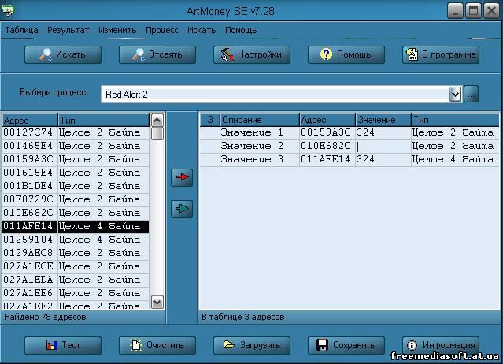This screenshot has height=364, width=503.
Task: Click the scroll-up arrow of the address list
Action: coord(157,121)
